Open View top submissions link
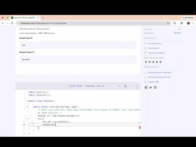The width and height of the screenshot is (196, 147). coord(156,53)
